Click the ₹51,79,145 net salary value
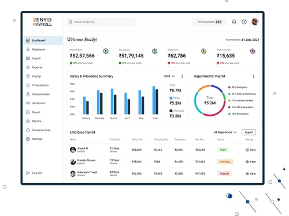Viewport: 289px width, 216px height. point(131,56)
